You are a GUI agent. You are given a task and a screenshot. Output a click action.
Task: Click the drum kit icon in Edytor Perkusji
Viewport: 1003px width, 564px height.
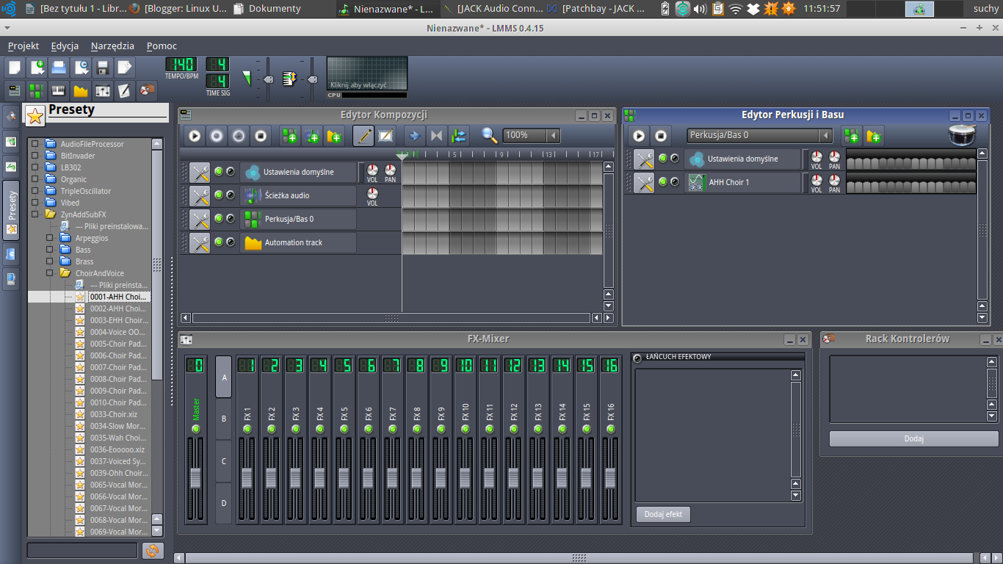[960, 135]
